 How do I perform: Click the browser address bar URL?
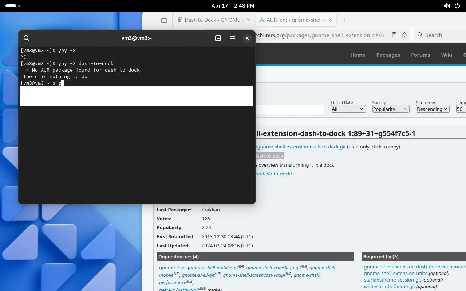point(320,35)
